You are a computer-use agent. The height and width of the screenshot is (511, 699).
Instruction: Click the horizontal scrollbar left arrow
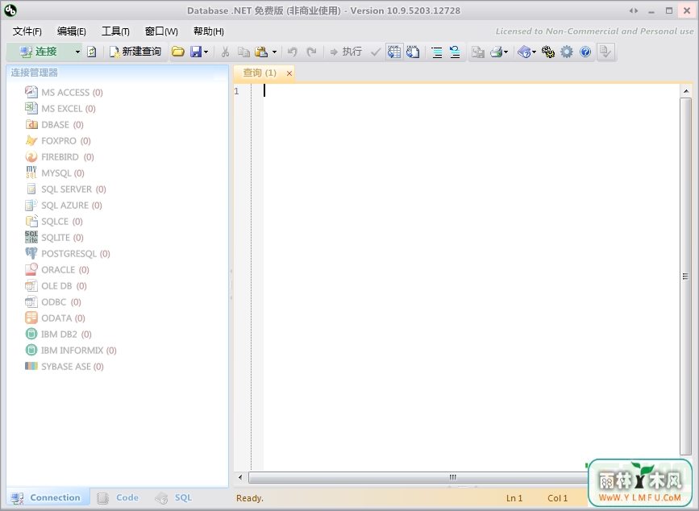(x=240, y=478)
